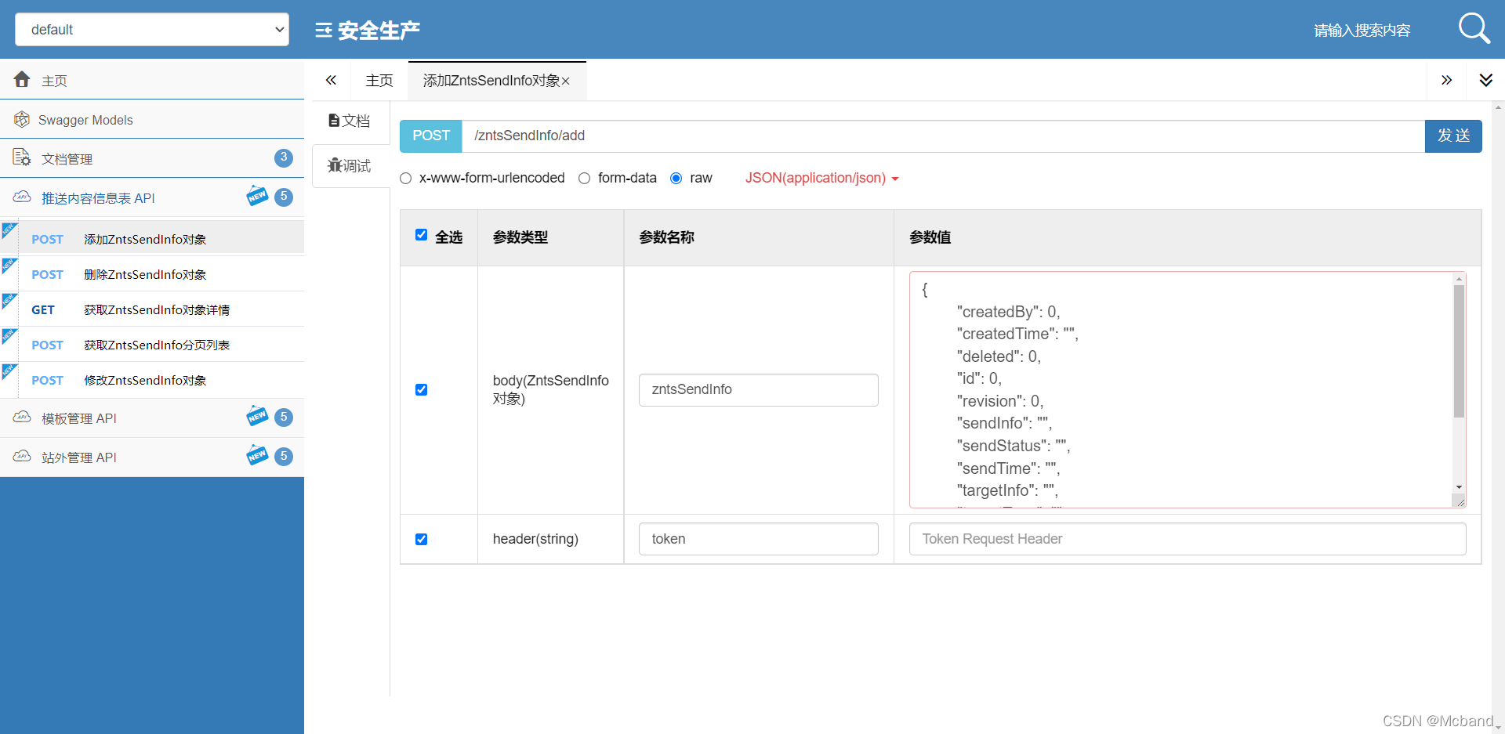Open the JSON(application/json) content-type dropdown

pyautogui.click(x=820, y=178)
